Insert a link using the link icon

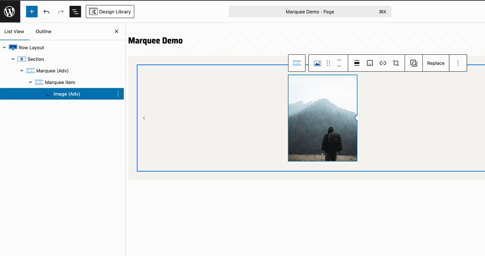click(x=383, y=63)
